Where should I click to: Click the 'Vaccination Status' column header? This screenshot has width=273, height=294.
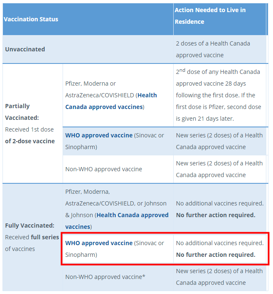point(31,19)
